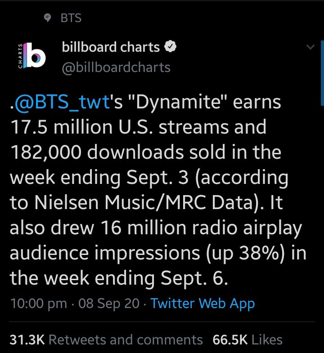Open the Twitter Web App source link

[202, 304]
